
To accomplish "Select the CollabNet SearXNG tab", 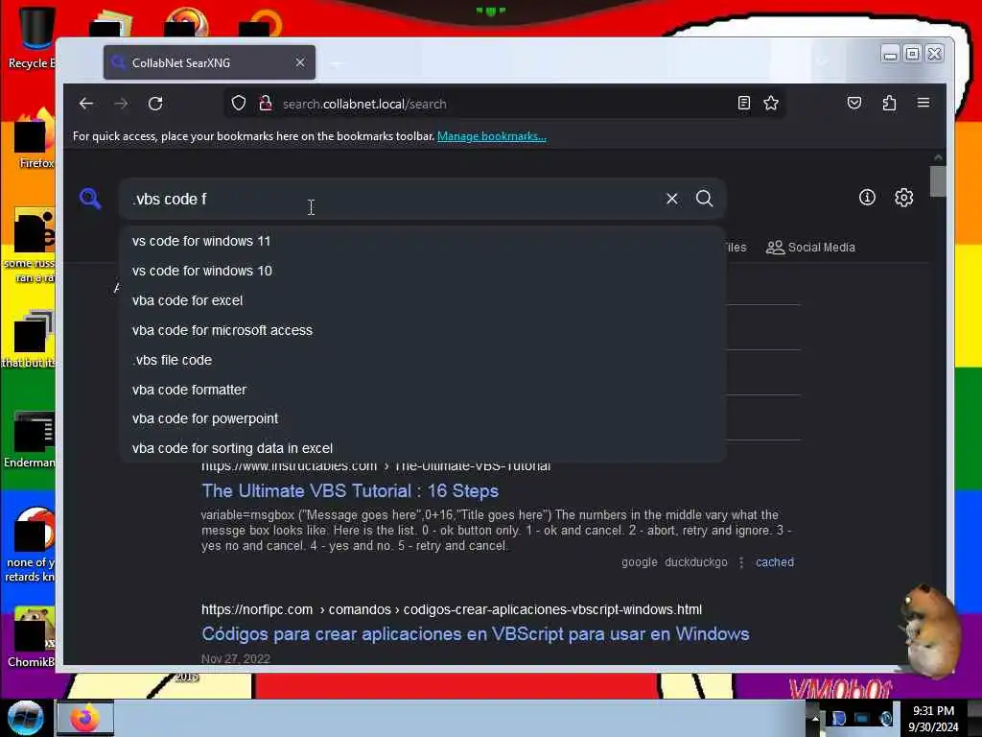I will 209,62.
